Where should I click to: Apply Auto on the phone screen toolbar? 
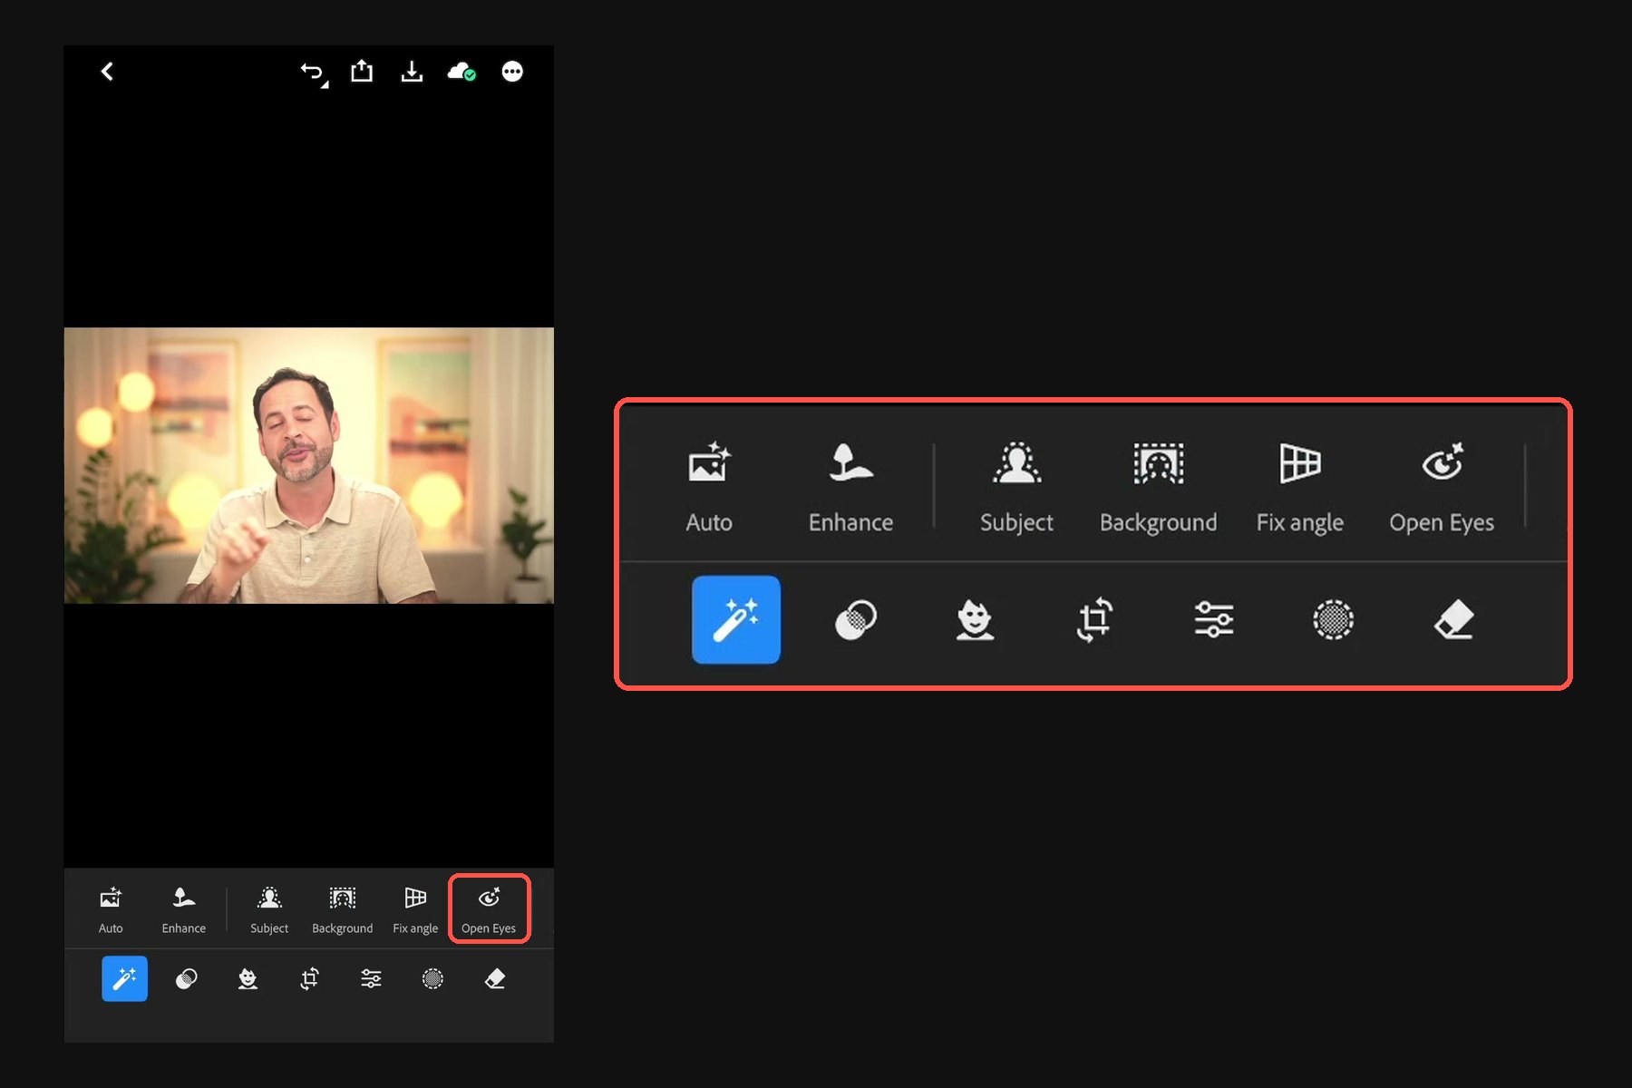[x=111, y=910]
